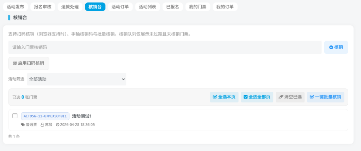Select the 活动订单 tab
The height and width of the screenshot is (151, 361).
pyautogui.click(x=120, y=7)
